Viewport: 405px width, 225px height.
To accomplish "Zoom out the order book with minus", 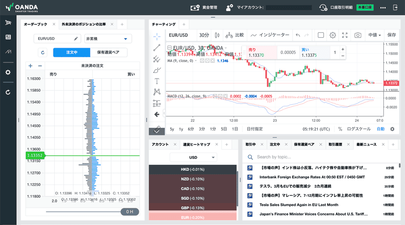I will point(40,66).
